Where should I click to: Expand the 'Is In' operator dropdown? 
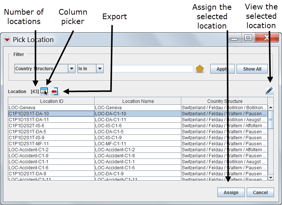pos(100,69)
